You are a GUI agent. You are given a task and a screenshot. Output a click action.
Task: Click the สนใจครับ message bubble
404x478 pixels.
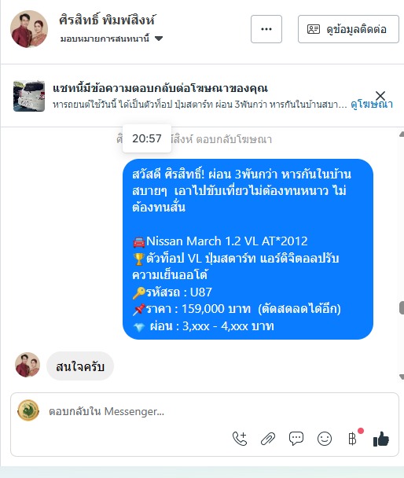pos(80,366)
